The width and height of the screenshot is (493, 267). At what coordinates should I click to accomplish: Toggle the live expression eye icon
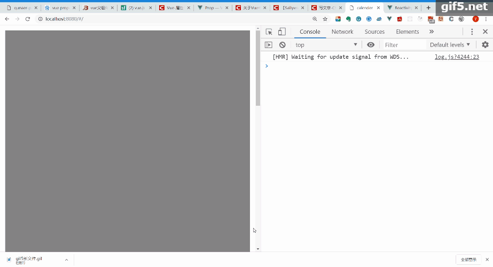[371, 45]
